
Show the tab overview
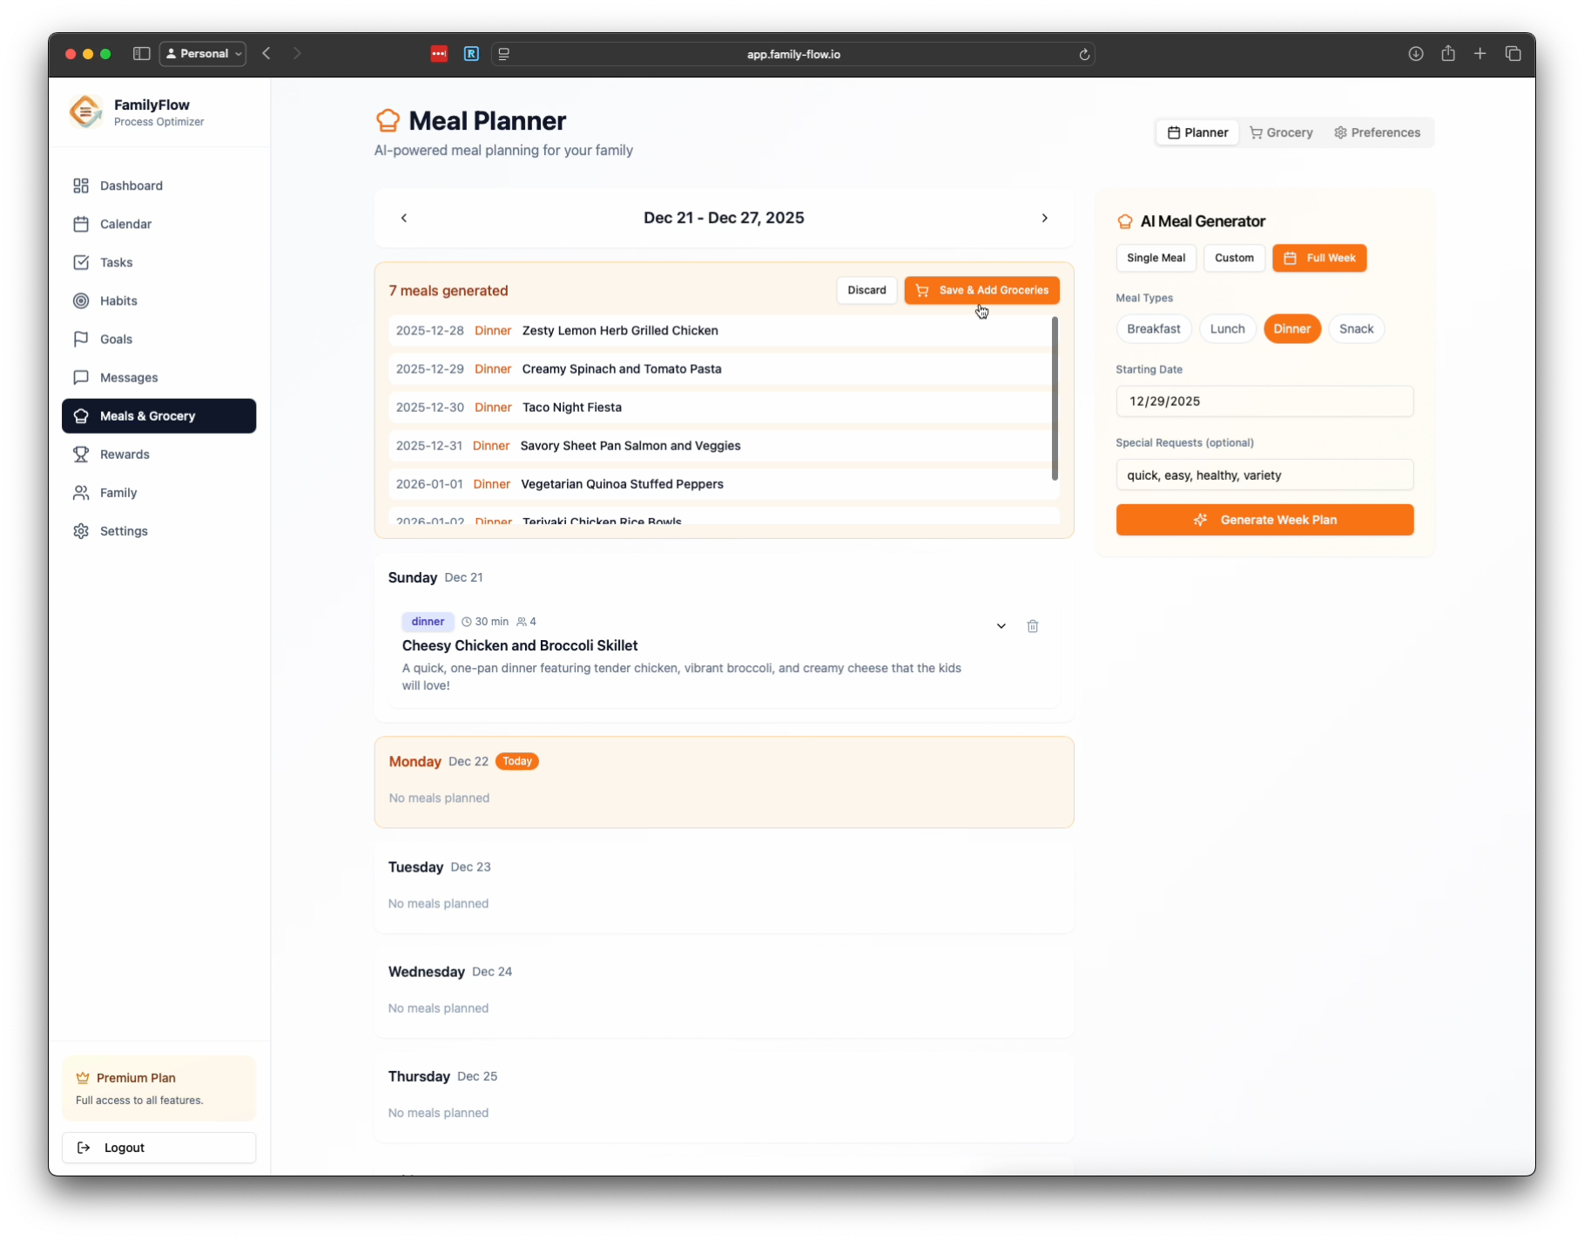click(x=1513, y=54)
